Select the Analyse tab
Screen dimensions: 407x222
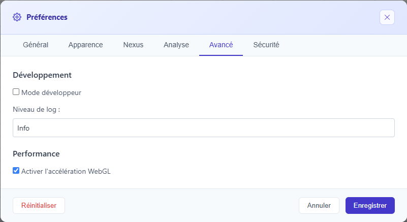pos(176,45)
